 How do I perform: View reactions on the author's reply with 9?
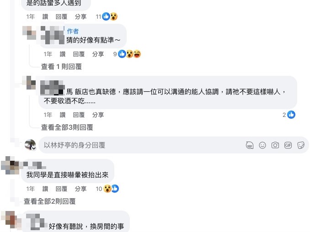pos(127,54)
